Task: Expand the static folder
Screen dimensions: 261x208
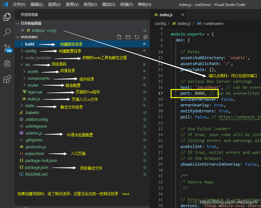Action: 22,106
